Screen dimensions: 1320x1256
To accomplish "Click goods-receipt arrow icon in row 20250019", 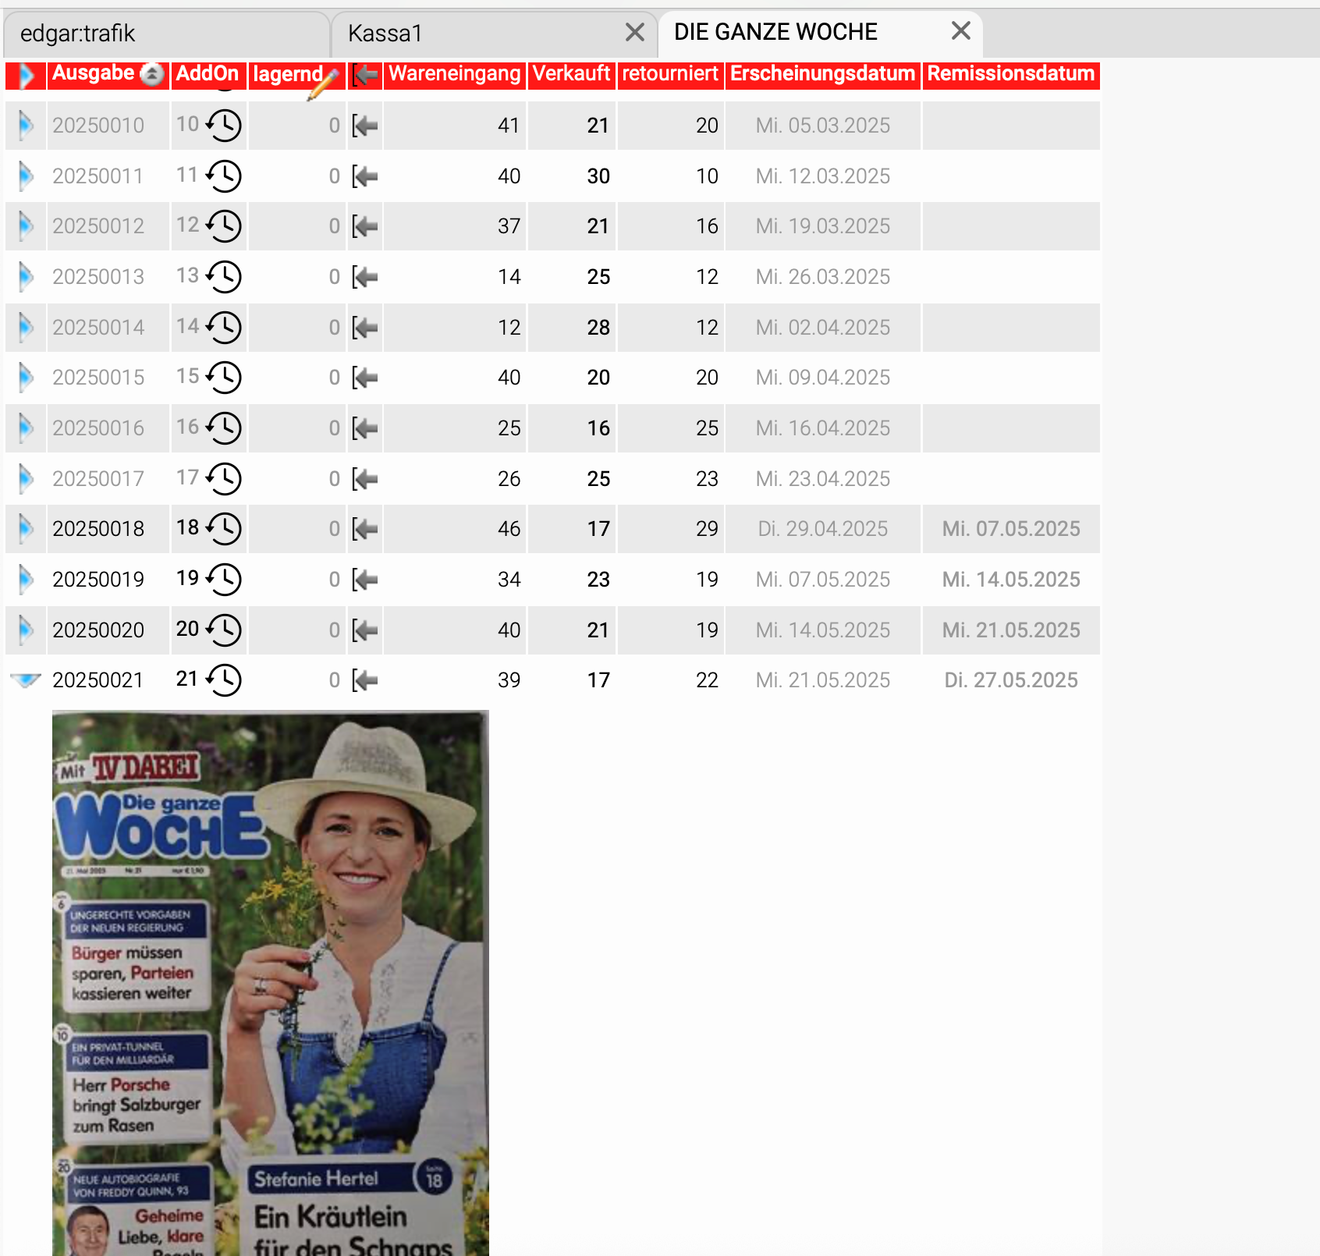I will click(365, 580).
